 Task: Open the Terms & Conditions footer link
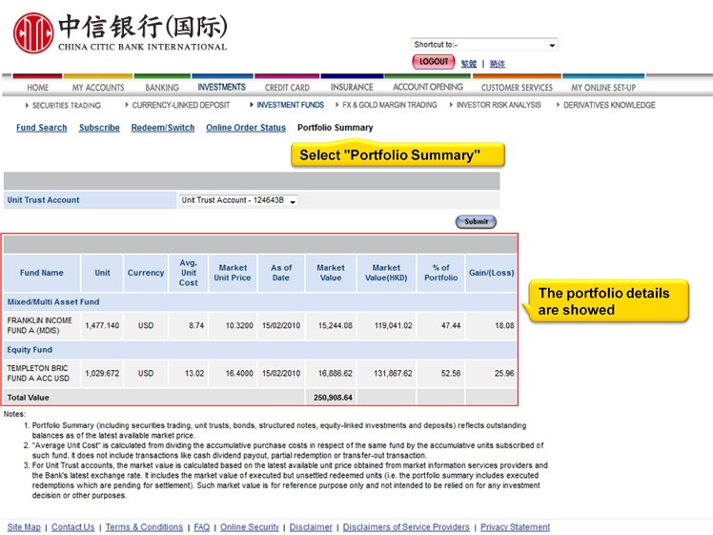point(144,526)
